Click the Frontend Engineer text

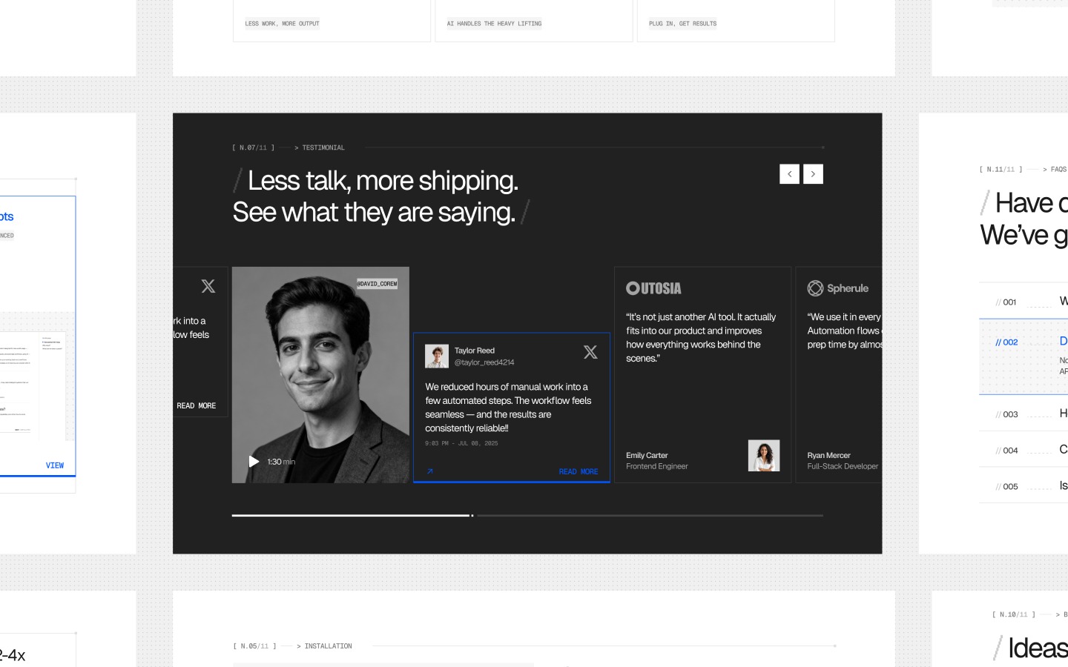point(657,467)
